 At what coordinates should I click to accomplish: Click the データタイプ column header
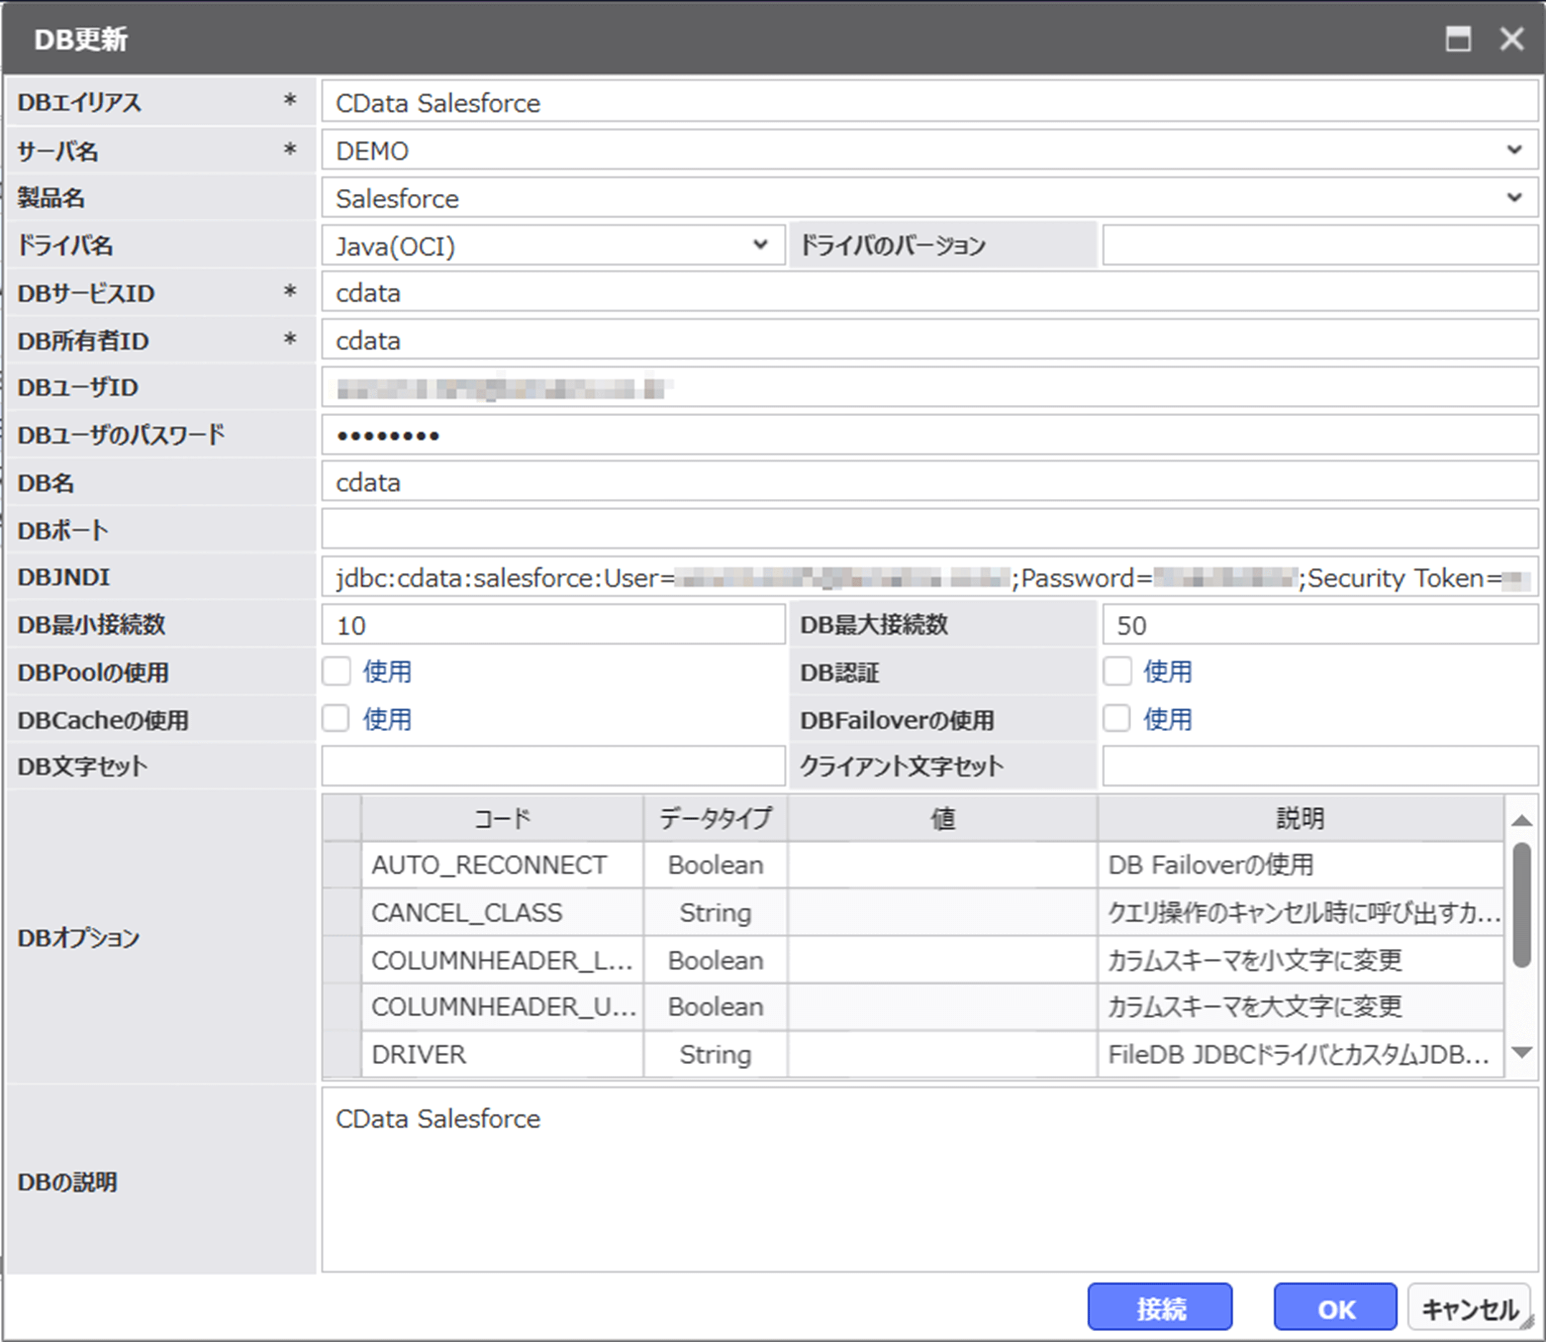[x=715, y=818]
